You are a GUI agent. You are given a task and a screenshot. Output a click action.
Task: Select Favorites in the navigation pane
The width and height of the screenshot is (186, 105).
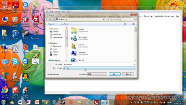tap(54, 29)
